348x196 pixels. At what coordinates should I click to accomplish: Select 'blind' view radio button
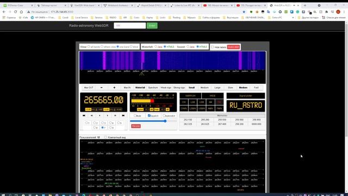131,47
